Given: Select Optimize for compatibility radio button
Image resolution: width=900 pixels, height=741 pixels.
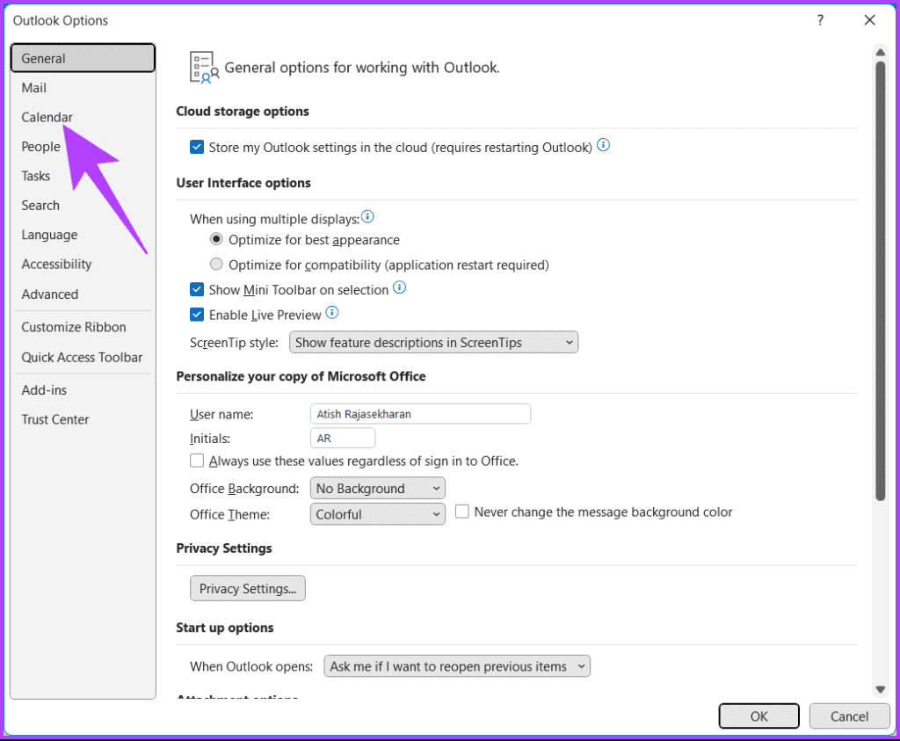Looking at the screenshot, I should (216, 264).
